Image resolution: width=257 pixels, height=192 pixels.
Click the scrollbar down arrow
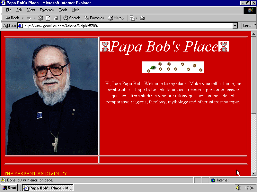(x=254, y=173)
